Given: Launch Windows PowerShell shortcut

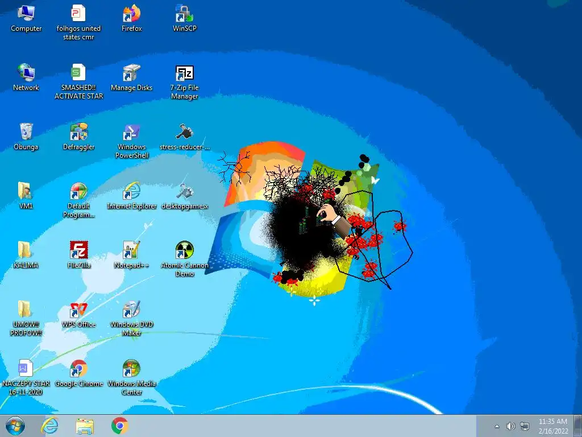Looking at the screenshot, I should tap(131, 141).
